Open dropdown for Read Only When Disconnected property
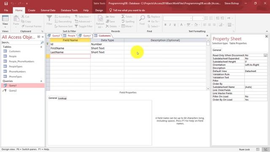The image size is (270, 152). (x=265, y=55)
